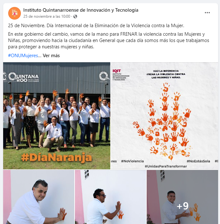Click the #ONUMujeres hashtag
Image resolution: width=220 pixels, height=224 pixels.
pos(23,56)
